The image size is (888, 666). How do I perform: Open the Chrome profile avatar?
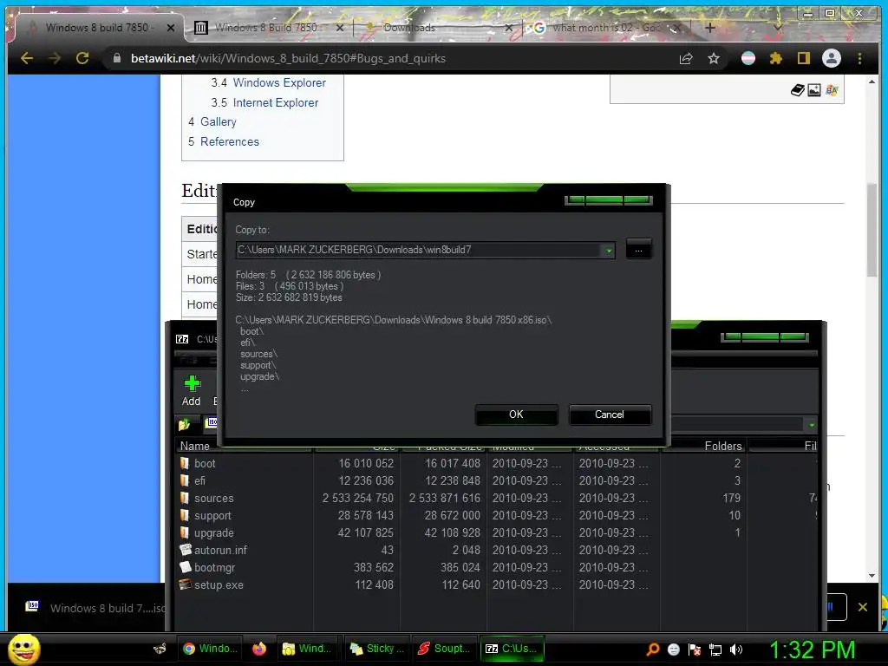(x=832, y=58)
